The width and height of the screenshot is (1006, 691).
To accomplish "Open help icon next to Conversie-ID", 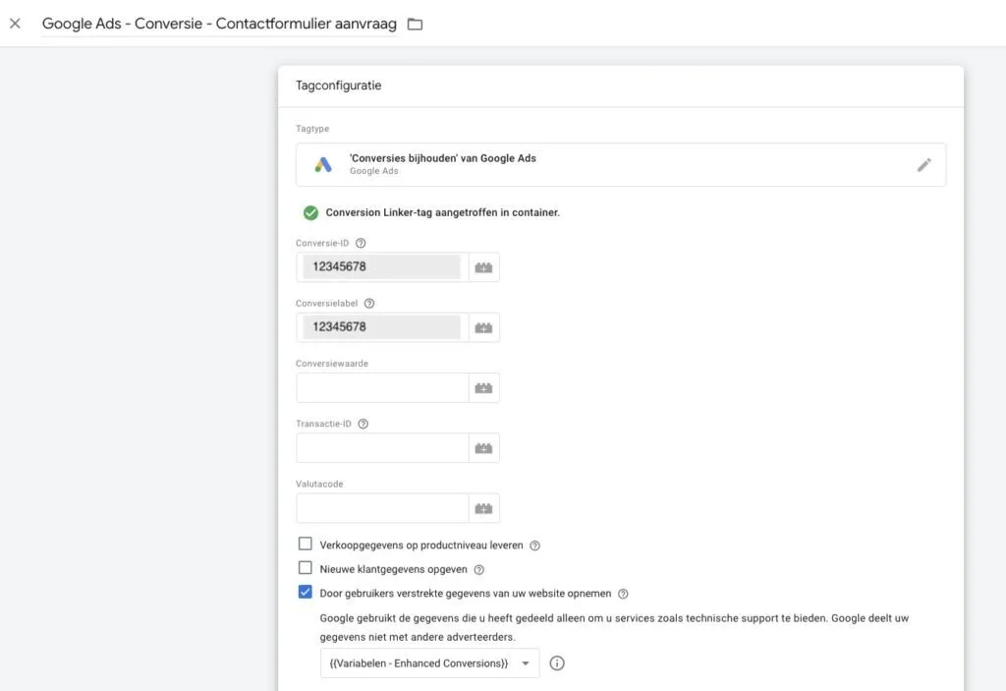I will (x=361, y=244).
